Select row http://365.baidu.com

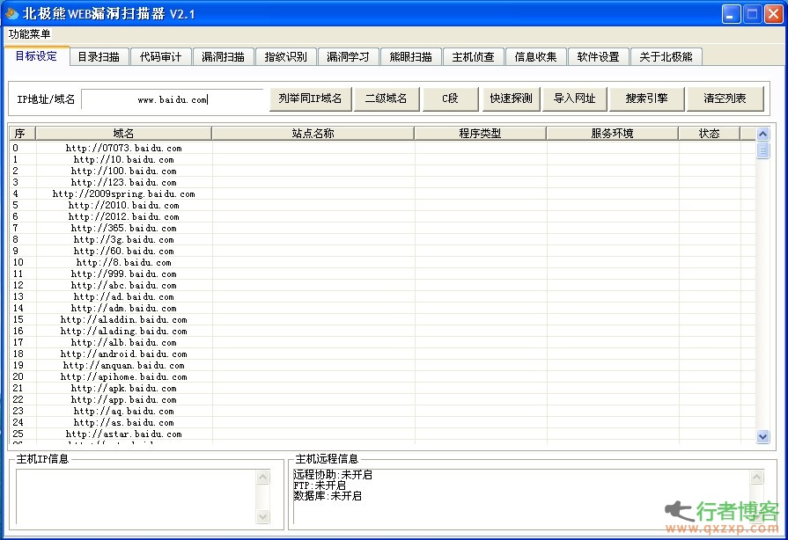pos(382,228)
